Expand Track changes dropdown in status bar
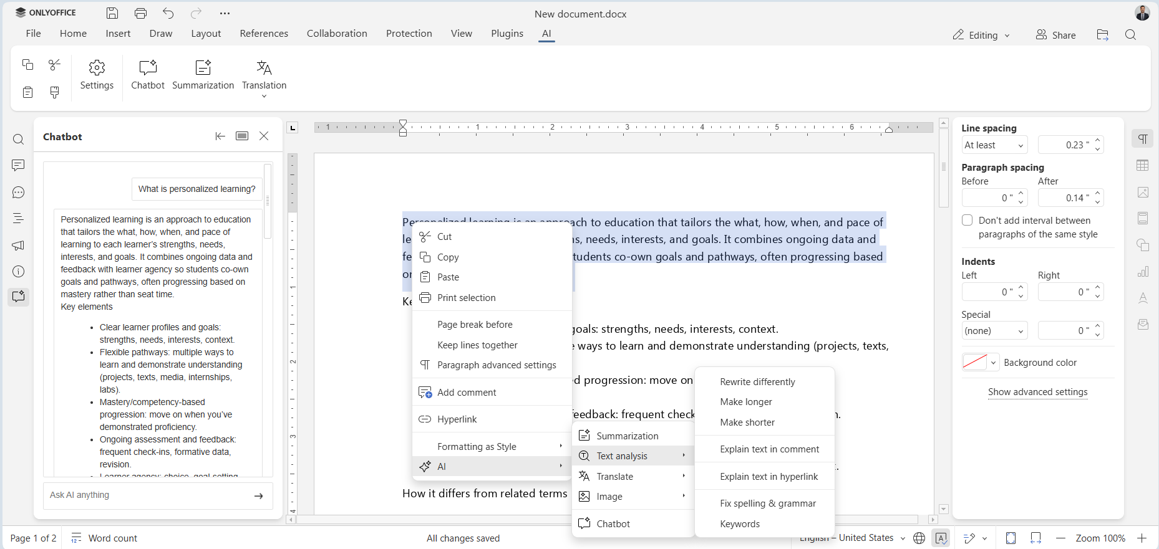1159x549 pixels. (x=985, y=538)
